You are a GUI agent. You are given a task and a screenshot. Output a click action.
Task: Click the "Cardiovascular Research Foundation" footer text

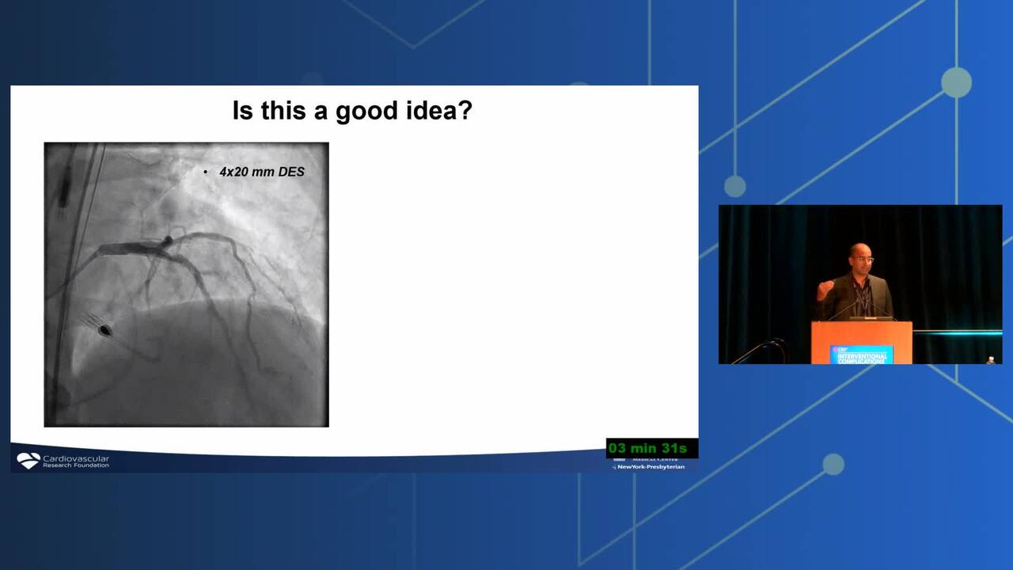point(76,461)
